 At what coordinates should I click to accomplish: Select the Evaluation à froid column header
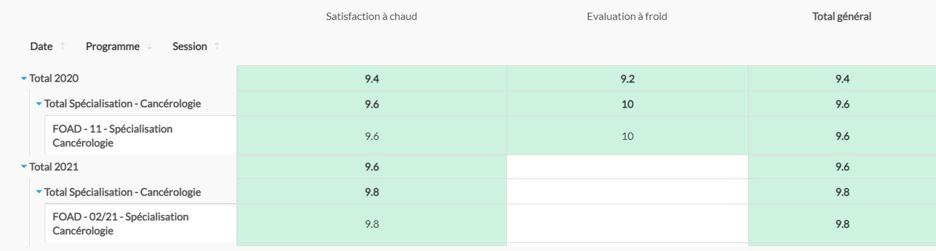click(627, 17)
